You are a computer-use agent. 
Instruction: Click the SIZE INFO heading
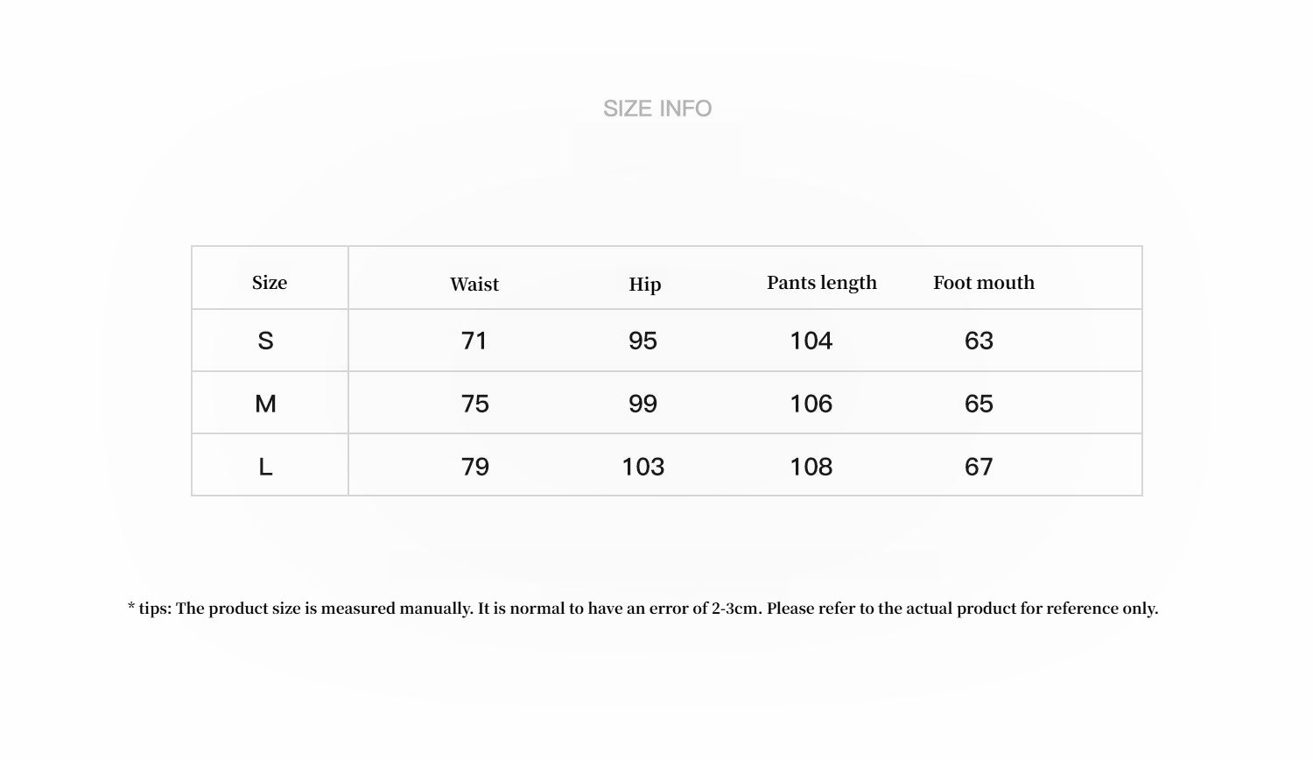coord(657,109)
